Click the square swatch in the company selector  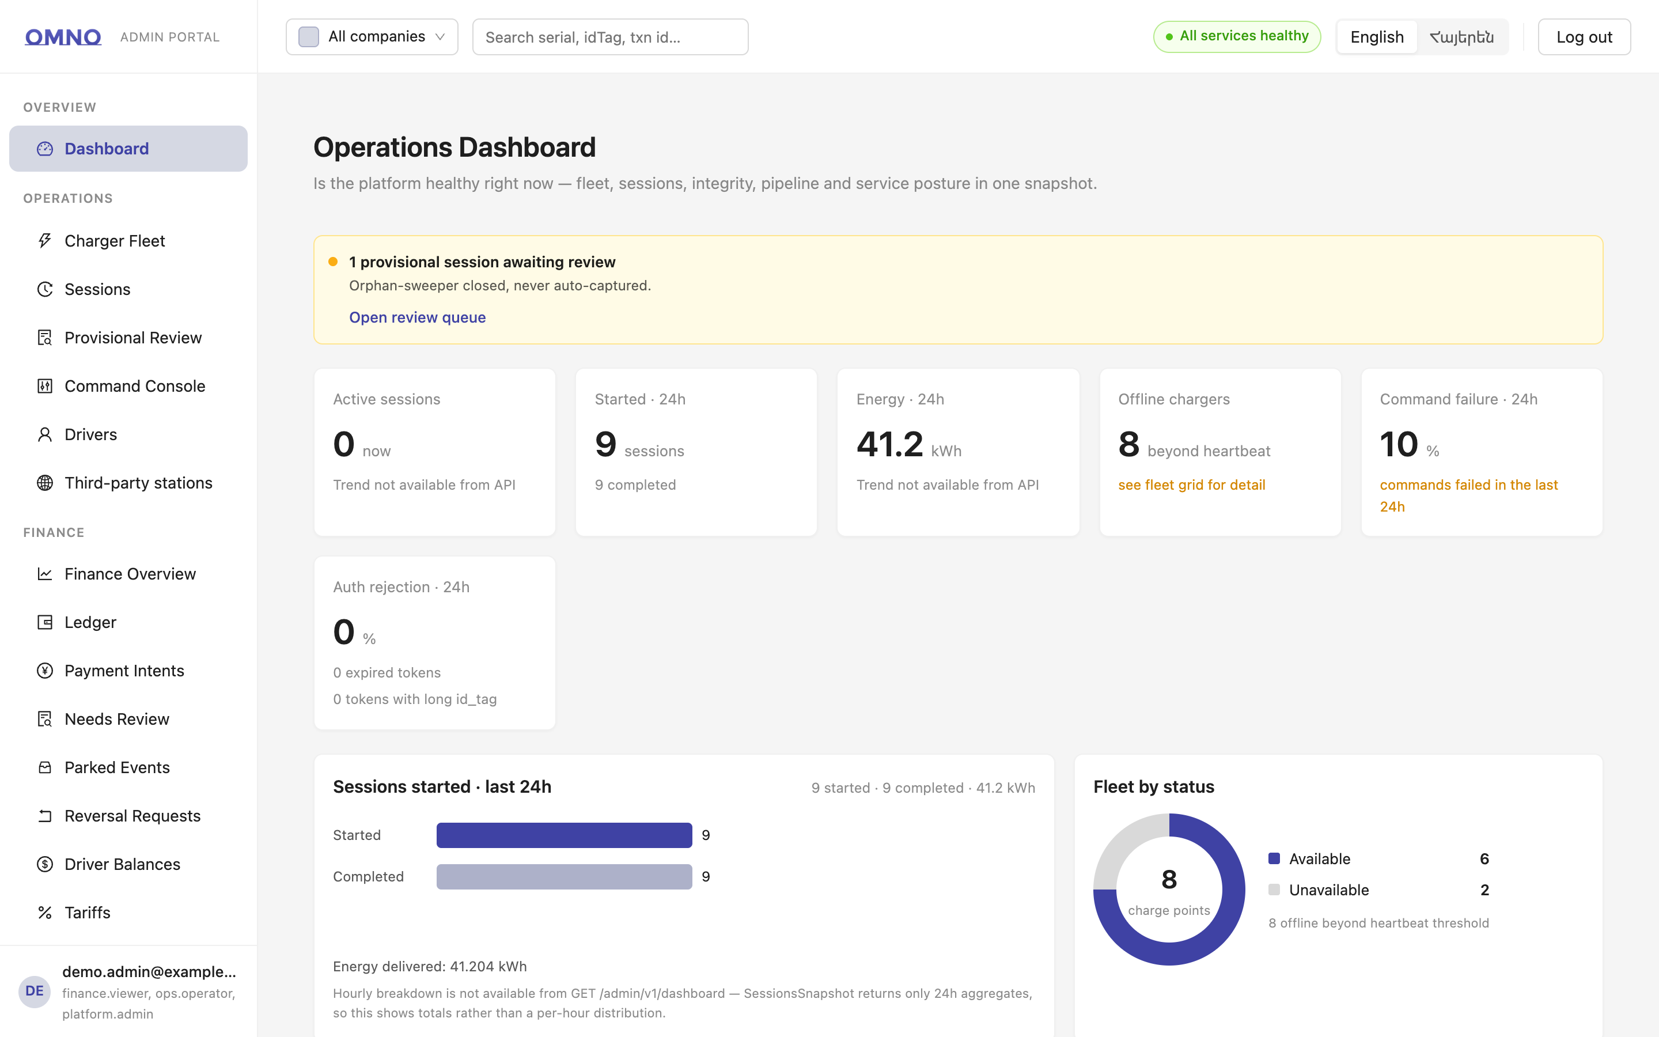(309, 37)
